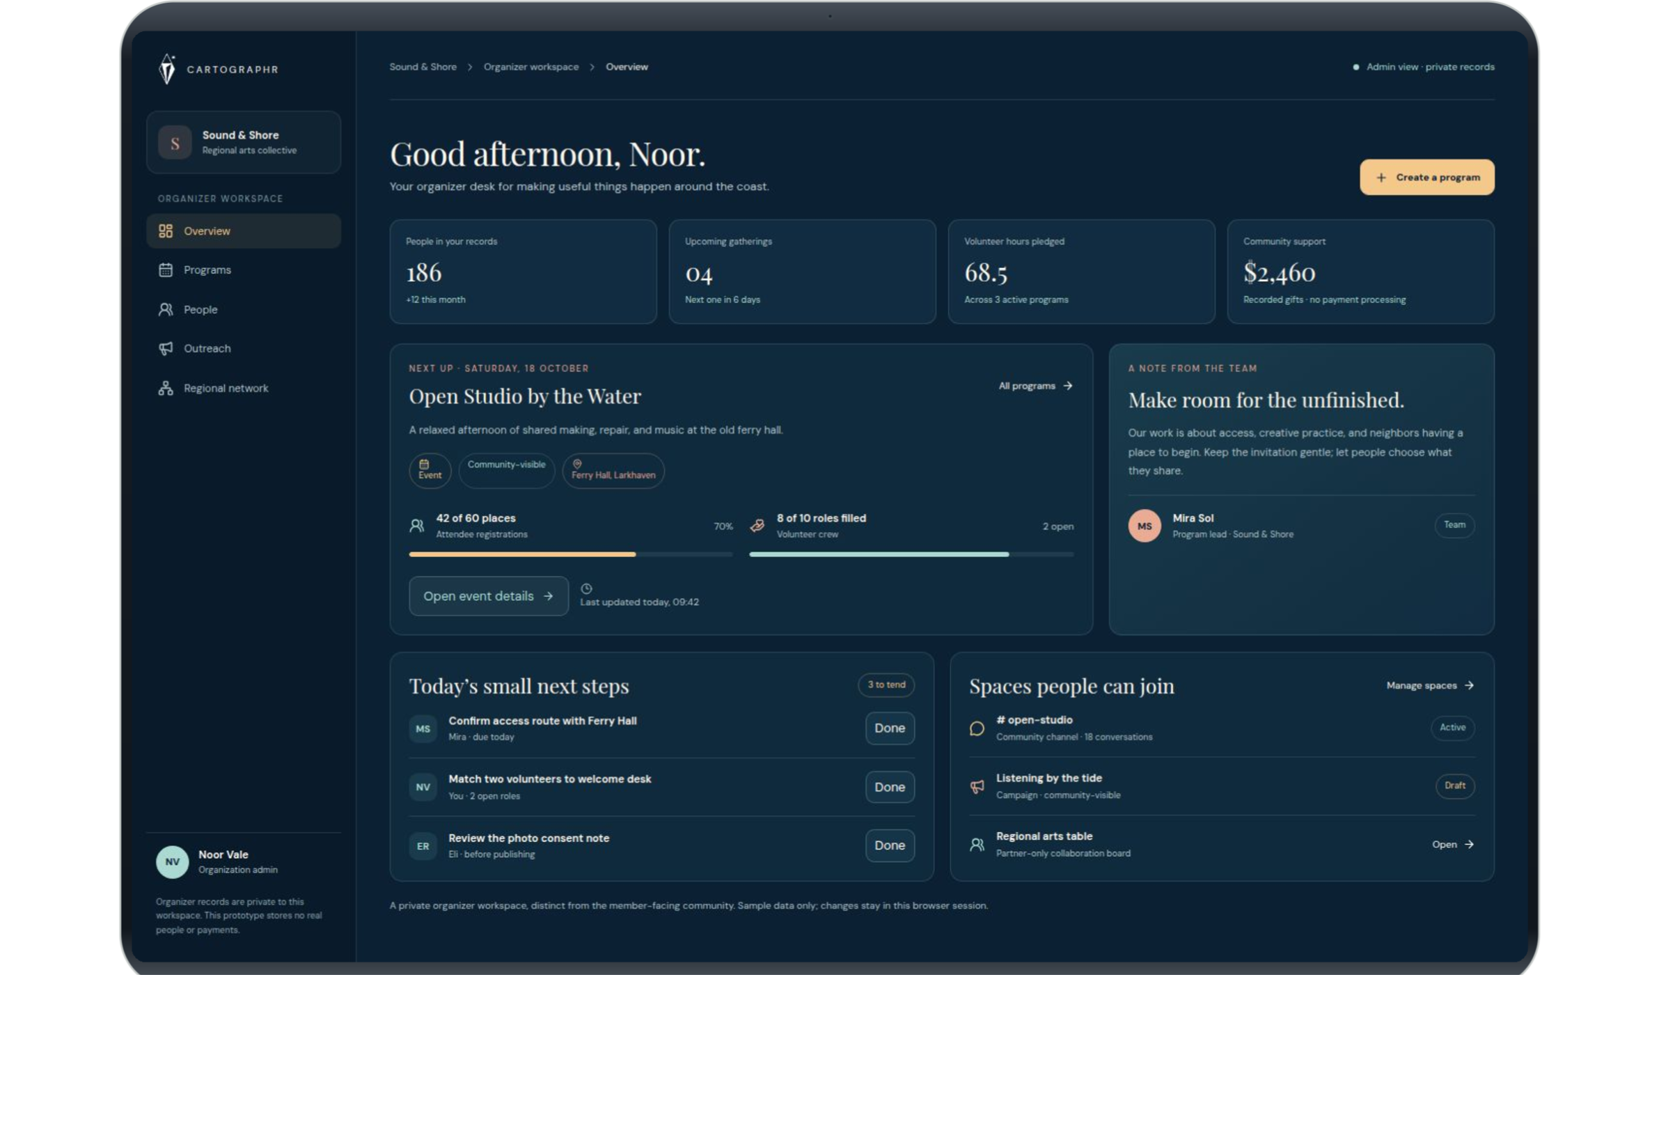This screenshot has width=1659, height=1133.
Task: Open the Community support $2,460 card
Action: click(1360, 272)
